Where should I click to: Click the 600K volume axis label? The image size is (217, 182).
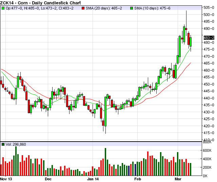click(x=207, y=150)
